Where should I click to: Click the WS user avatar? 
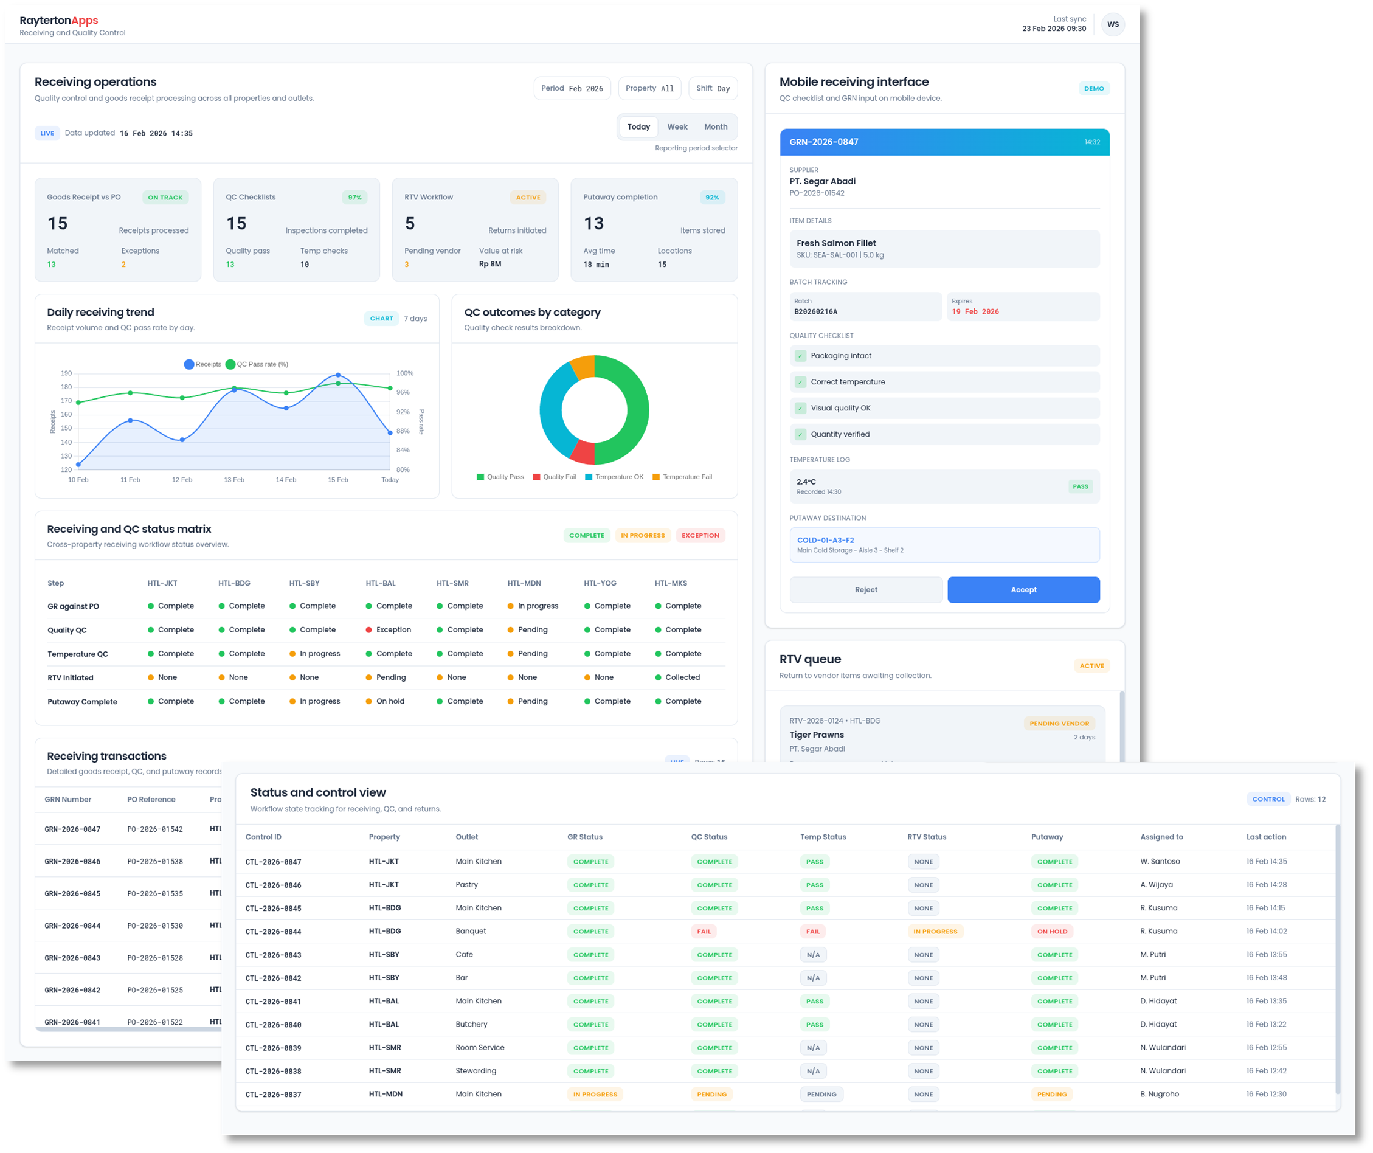click(1113, 25)
